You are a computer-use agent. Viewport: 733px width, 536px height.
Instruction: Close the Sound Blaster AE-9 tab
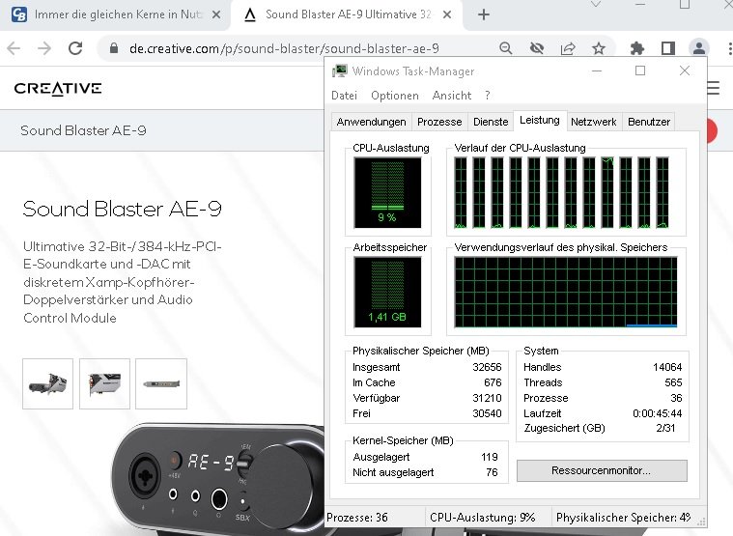click(447, 14)
